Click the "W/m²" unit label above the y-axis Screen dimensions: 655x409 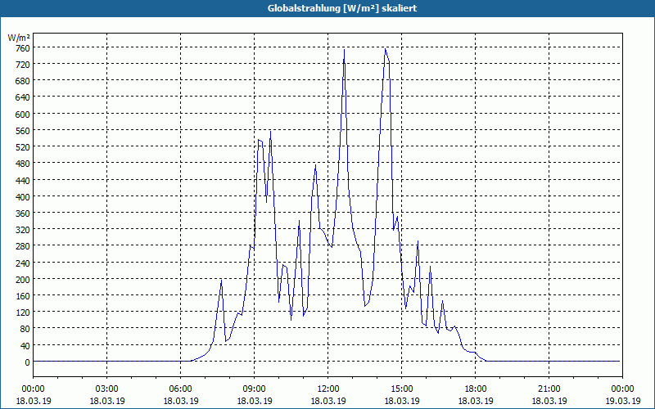tap(19, 38)
